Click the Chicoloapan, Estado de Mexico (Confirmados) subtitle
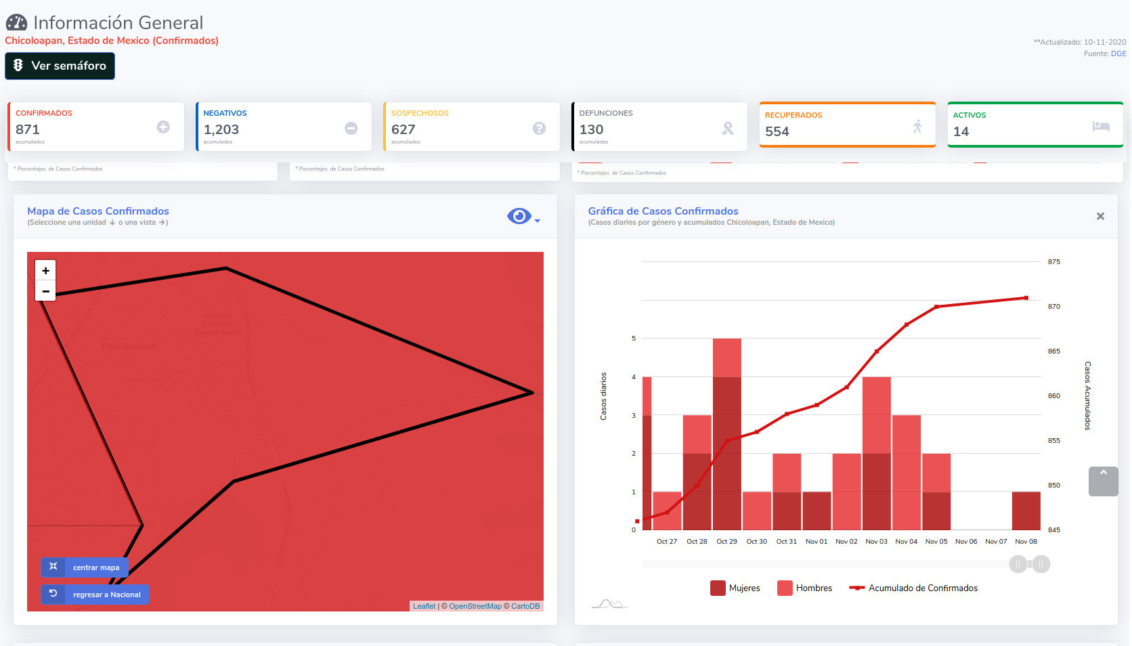1132x646 pixels. (x=112, y=41)
